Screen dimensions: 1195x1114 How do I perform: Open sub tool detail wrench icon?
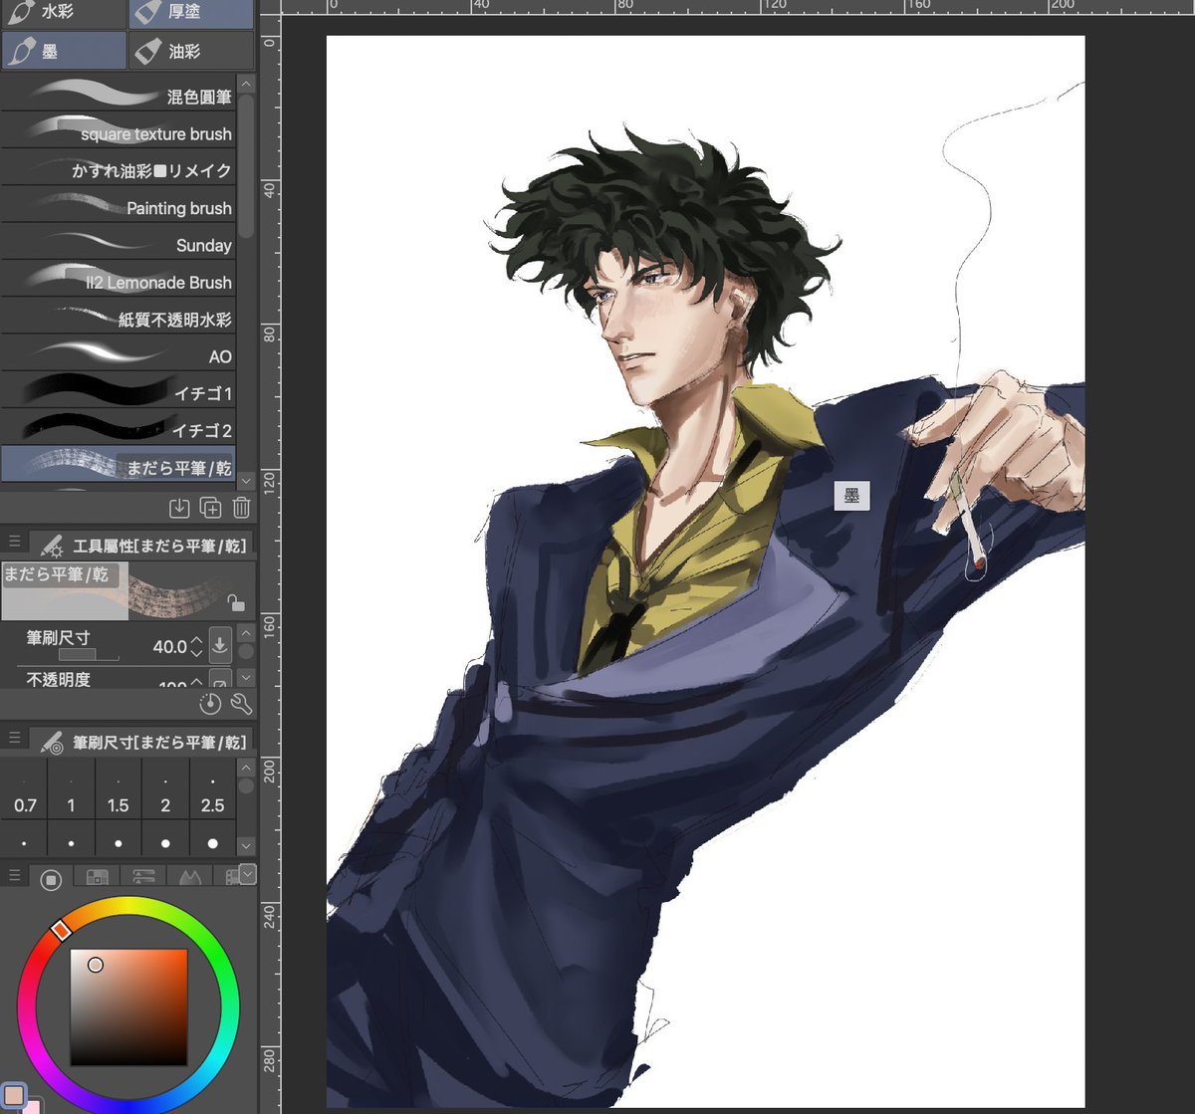(241, 704)
